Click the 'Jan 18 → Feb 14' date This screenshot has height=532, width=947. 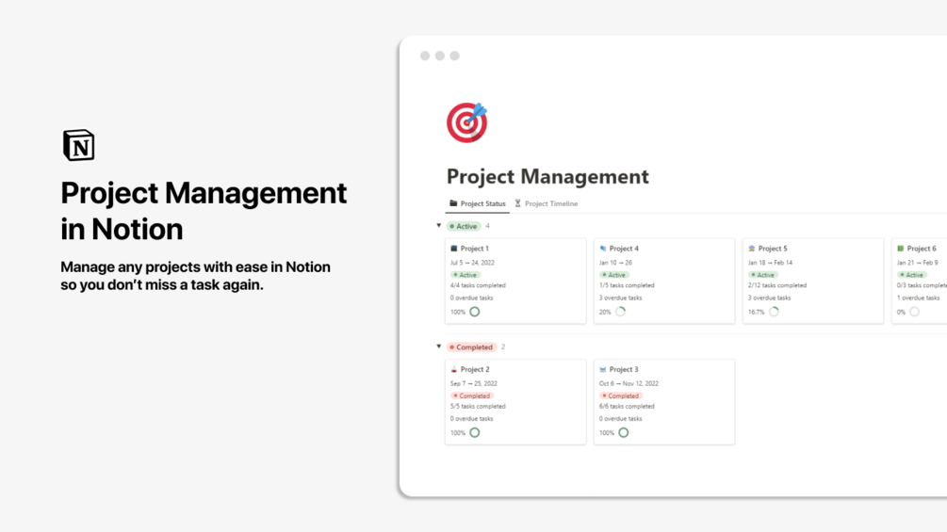[x=770, y=263]
